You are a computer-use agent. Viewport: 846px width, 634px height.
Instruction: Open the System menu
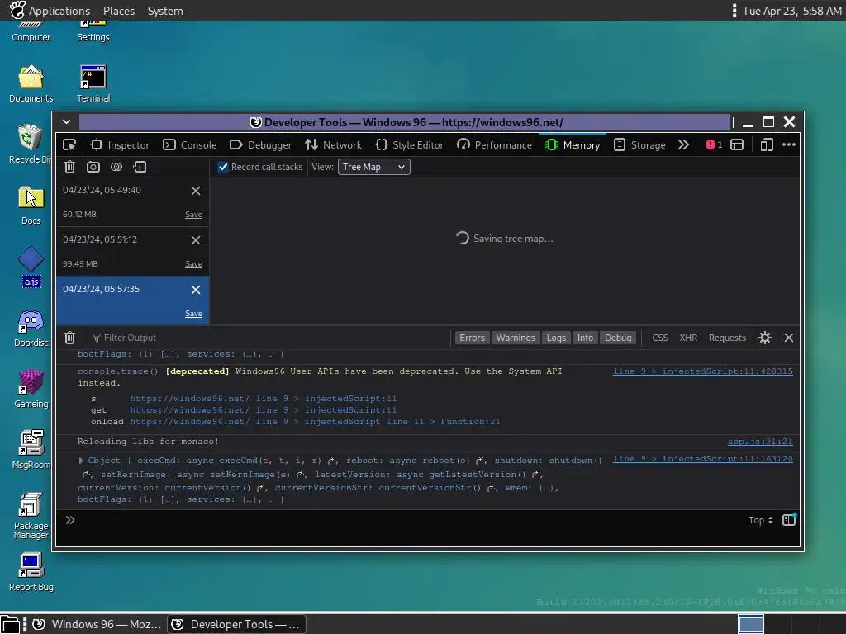pos(165,11)
